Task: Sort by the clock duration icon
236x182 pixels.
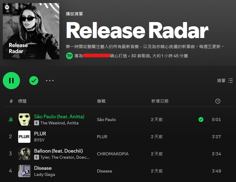Action: 218,101
